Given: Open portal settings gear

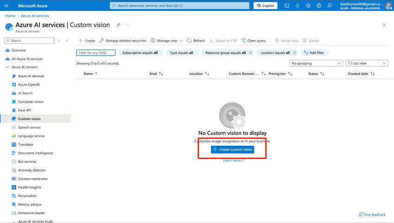Looking at the screenshot, I should (308, 6).
